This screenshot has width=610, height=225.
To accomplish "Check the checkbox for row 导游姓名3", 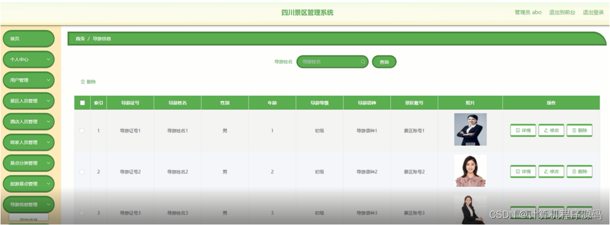I will [x=82, y=213].
